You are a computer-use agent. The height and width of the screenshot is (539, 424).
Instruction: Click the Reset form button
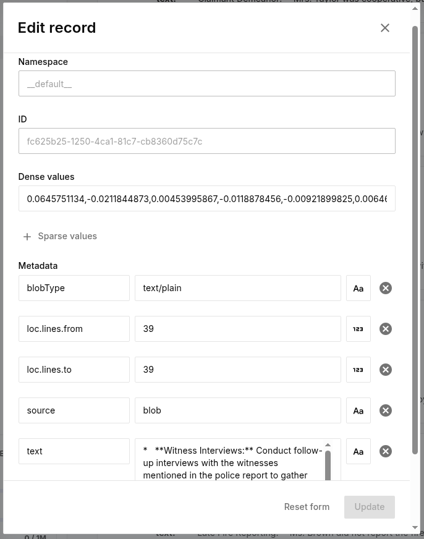(x=307, y=507)
